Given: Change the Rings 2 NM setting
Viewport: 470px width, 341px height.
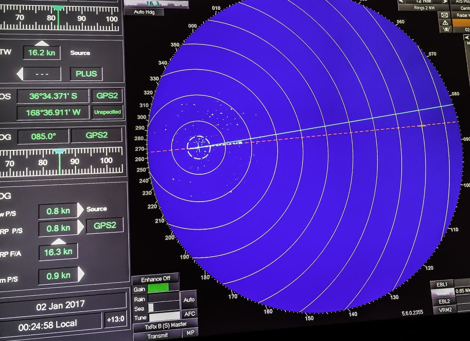Looking at the screenshot, I should coord(424,8).
